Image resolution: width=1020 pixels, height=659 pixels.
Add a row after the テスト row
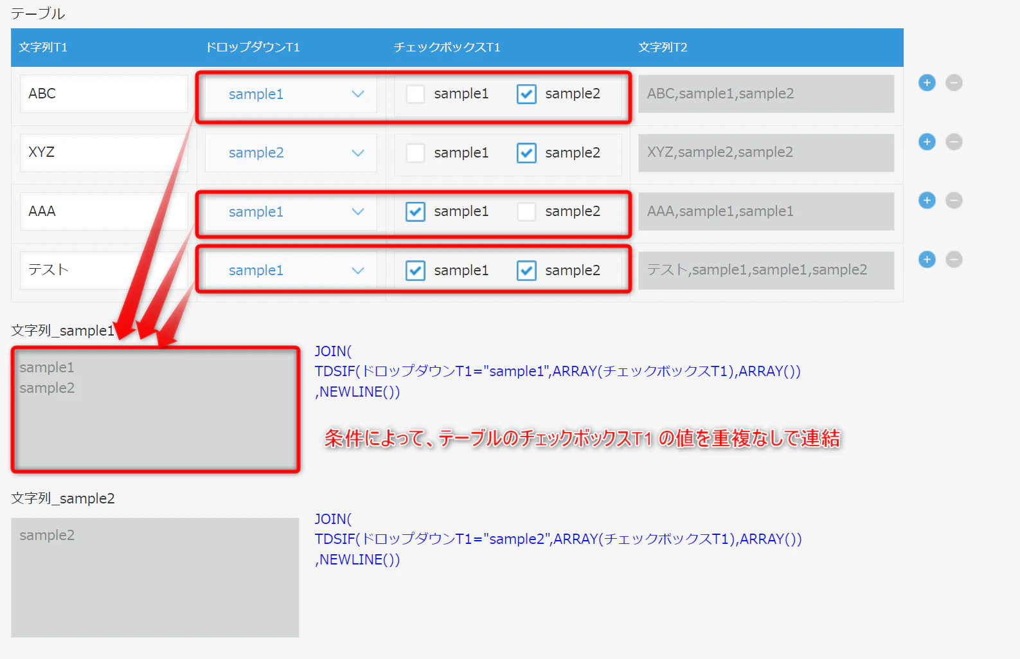coord(927,259)
